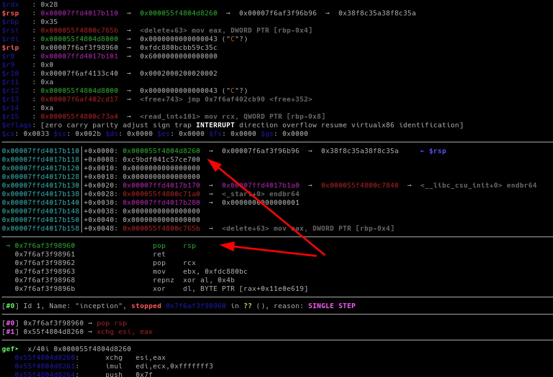Click the bold INTERRUPT flag in eflags
This screenshot has width=553, height=377.
click(215, 125)
